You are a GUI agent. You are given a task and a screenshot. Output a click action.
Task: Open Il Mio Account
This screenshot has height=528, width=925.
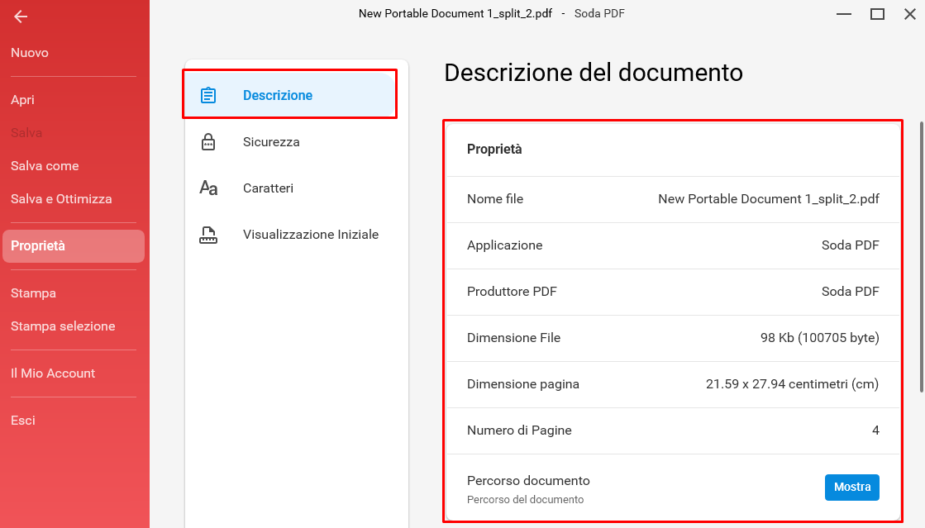53,373
